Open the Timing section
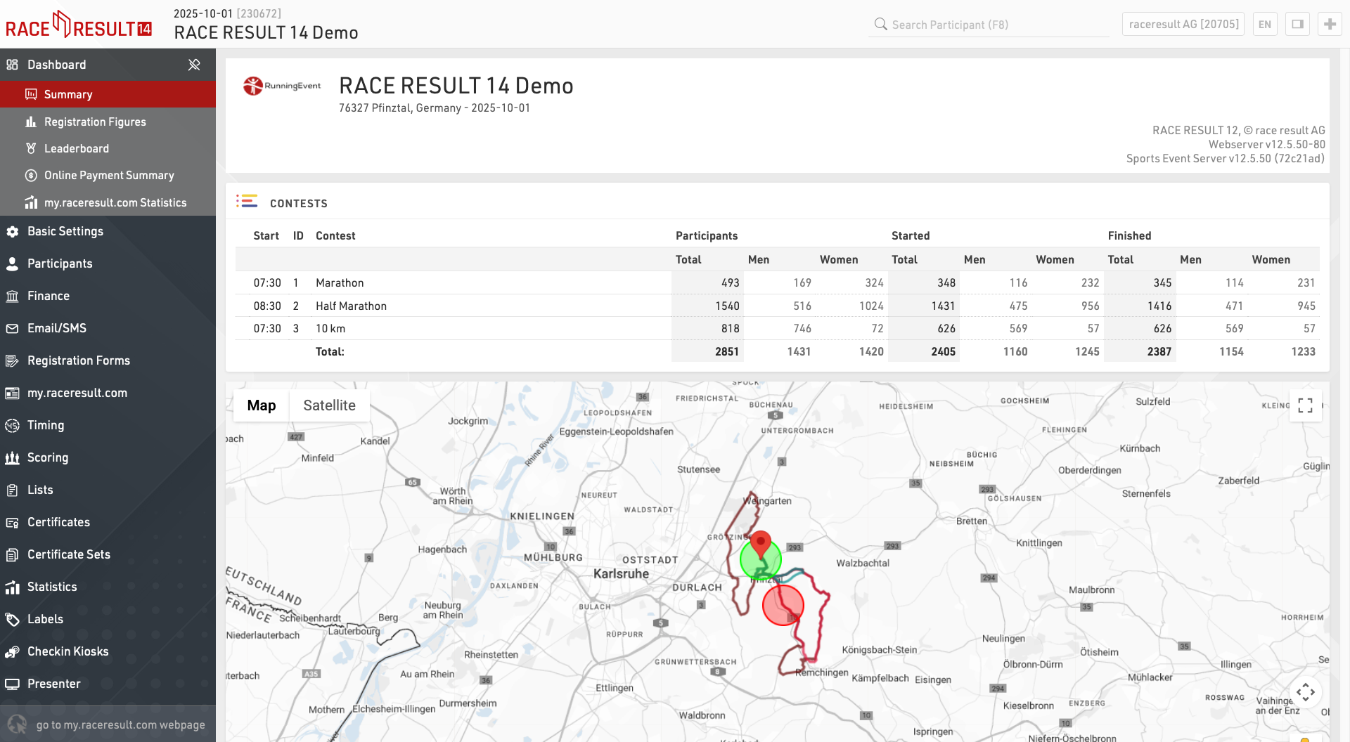 pos(46,425)
